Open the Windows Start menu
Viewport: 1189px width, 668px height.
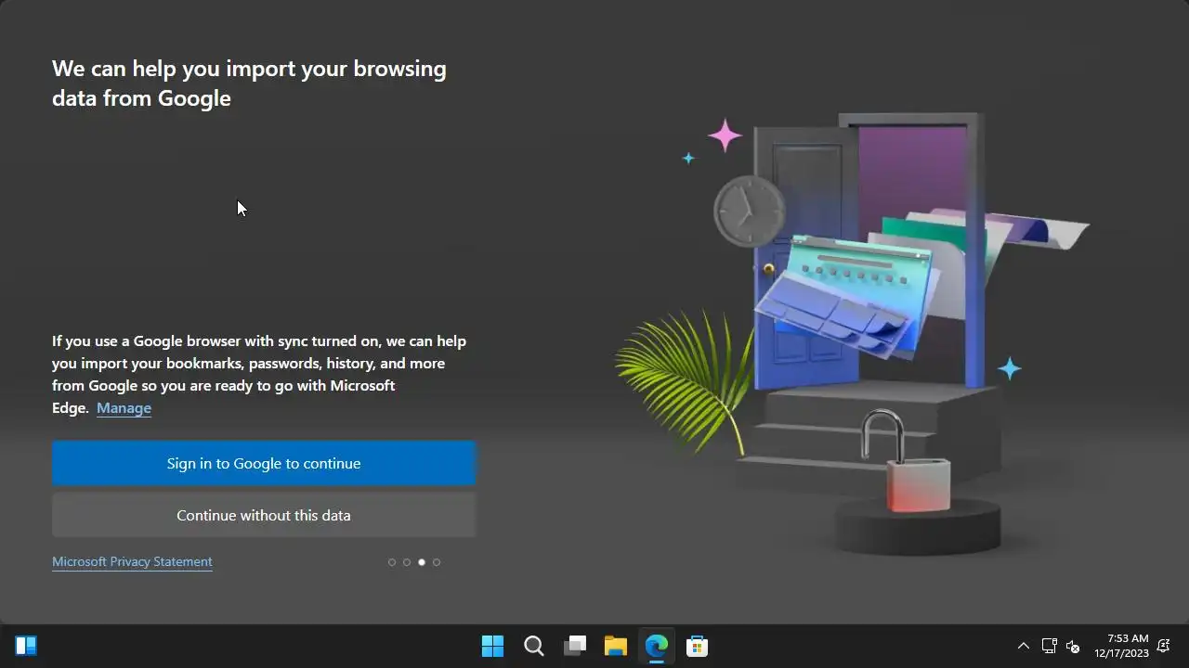coord(492,646)
